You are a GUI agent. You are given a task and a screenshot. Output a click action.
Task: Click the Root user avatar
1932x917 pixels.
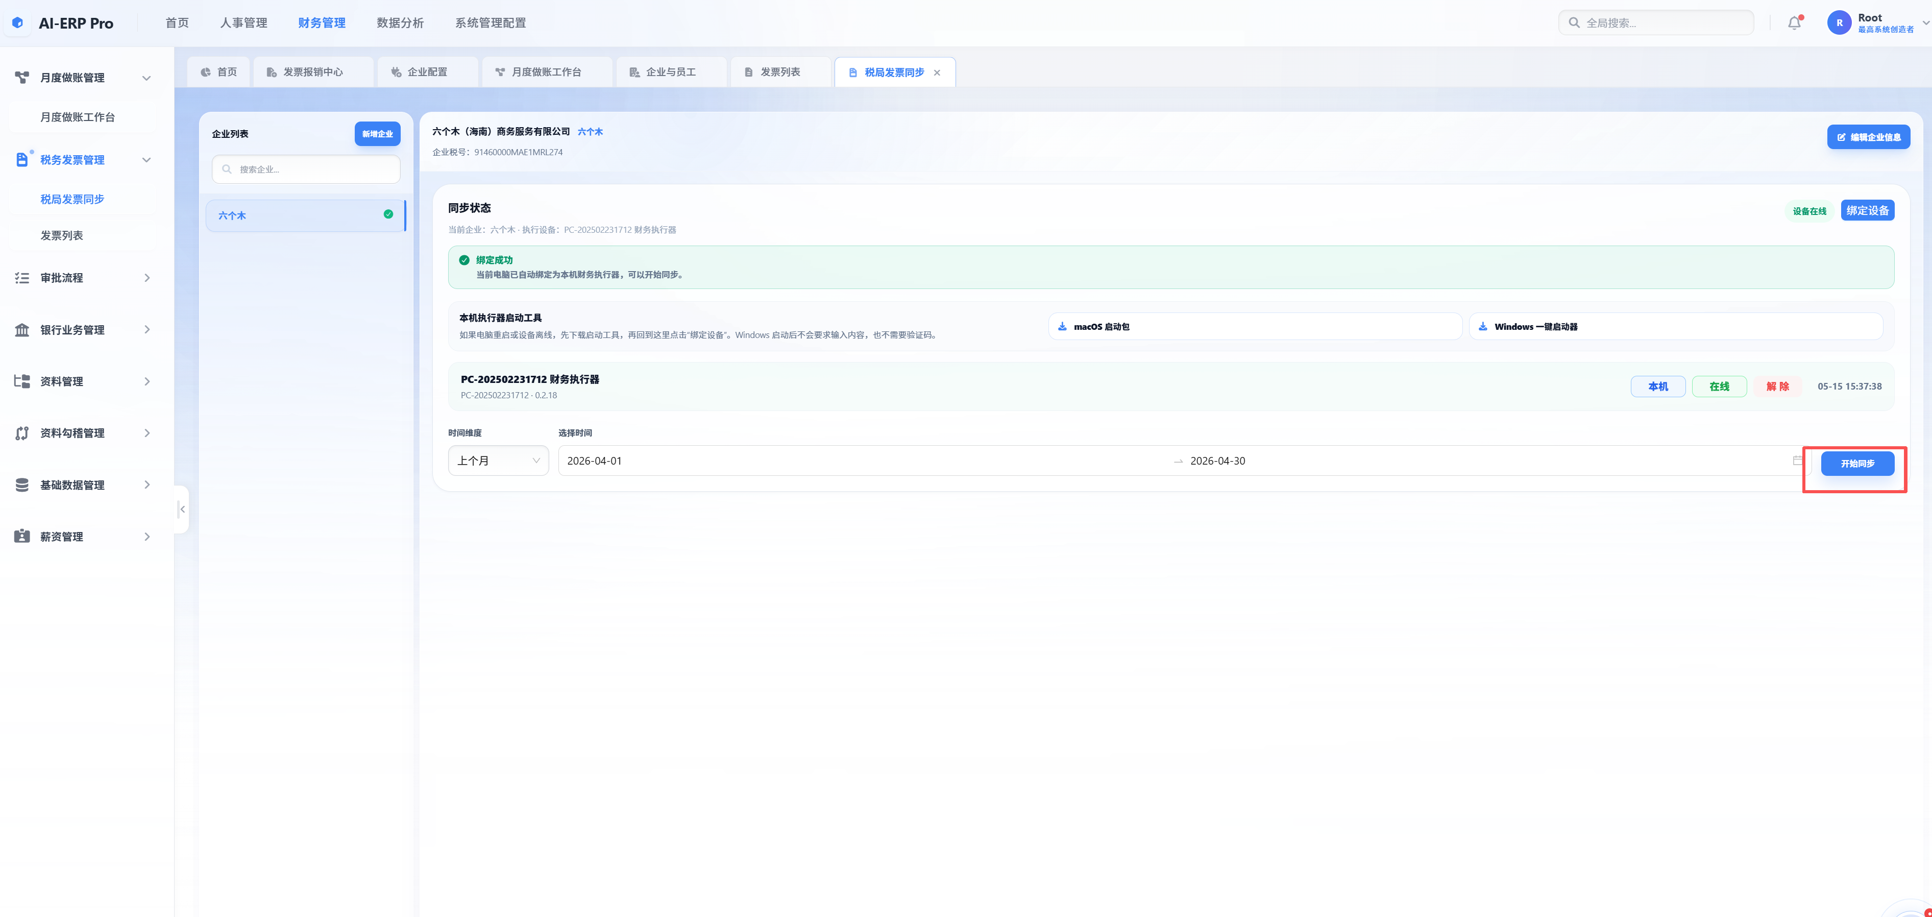(x=1839, y=23)
